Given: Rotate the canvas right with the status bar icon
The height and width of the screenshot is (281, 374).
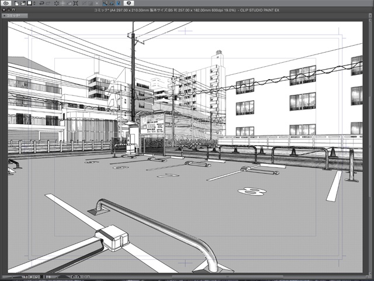Looking at the screenshot, I should tap(79, 277).
